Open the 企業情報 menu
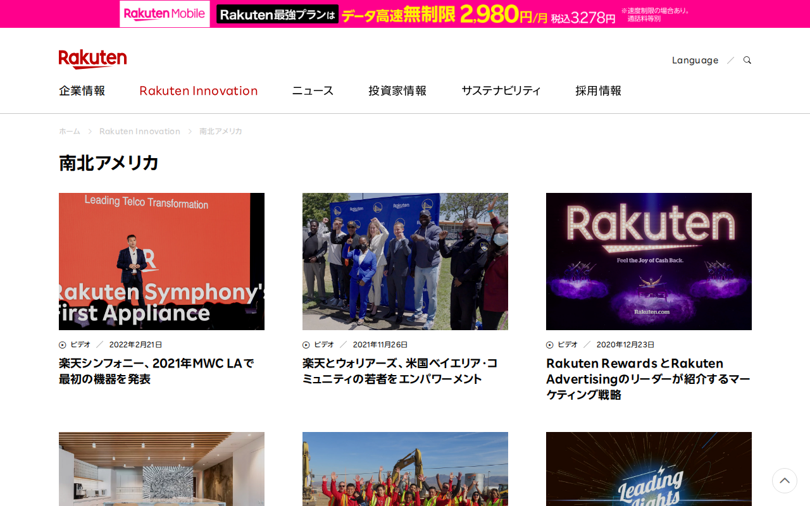 [x=82, y=90]
